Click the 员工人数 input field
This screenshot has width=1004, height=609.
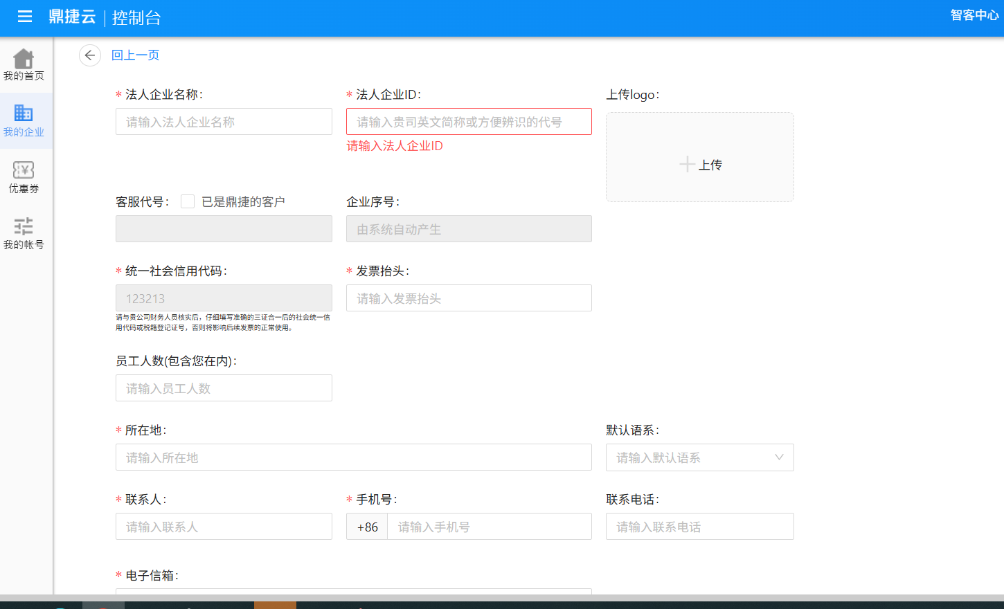(x=224, y=388)
